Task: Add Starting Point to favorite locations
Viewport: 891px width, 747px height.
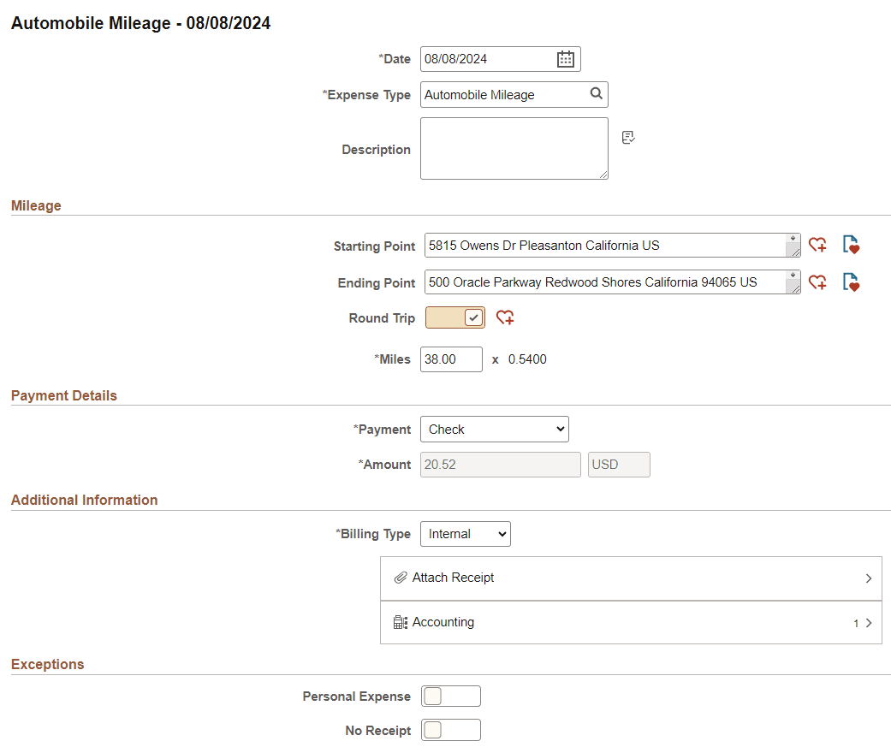Action: (x=817, y=245)
